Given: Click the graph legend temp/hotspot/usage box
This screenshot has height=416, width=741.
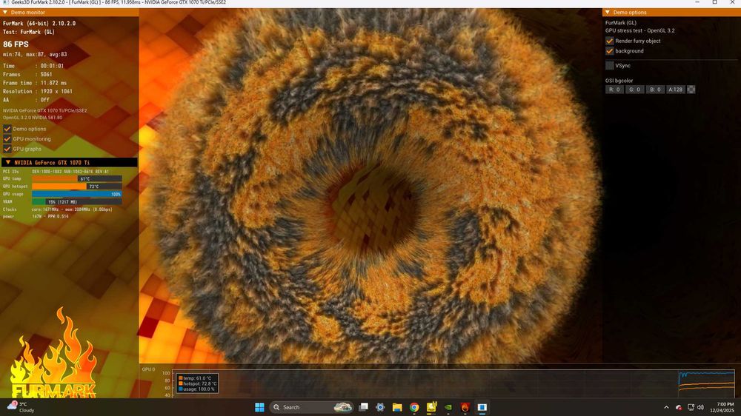Looking at the screenshot, I should (197, 383).
